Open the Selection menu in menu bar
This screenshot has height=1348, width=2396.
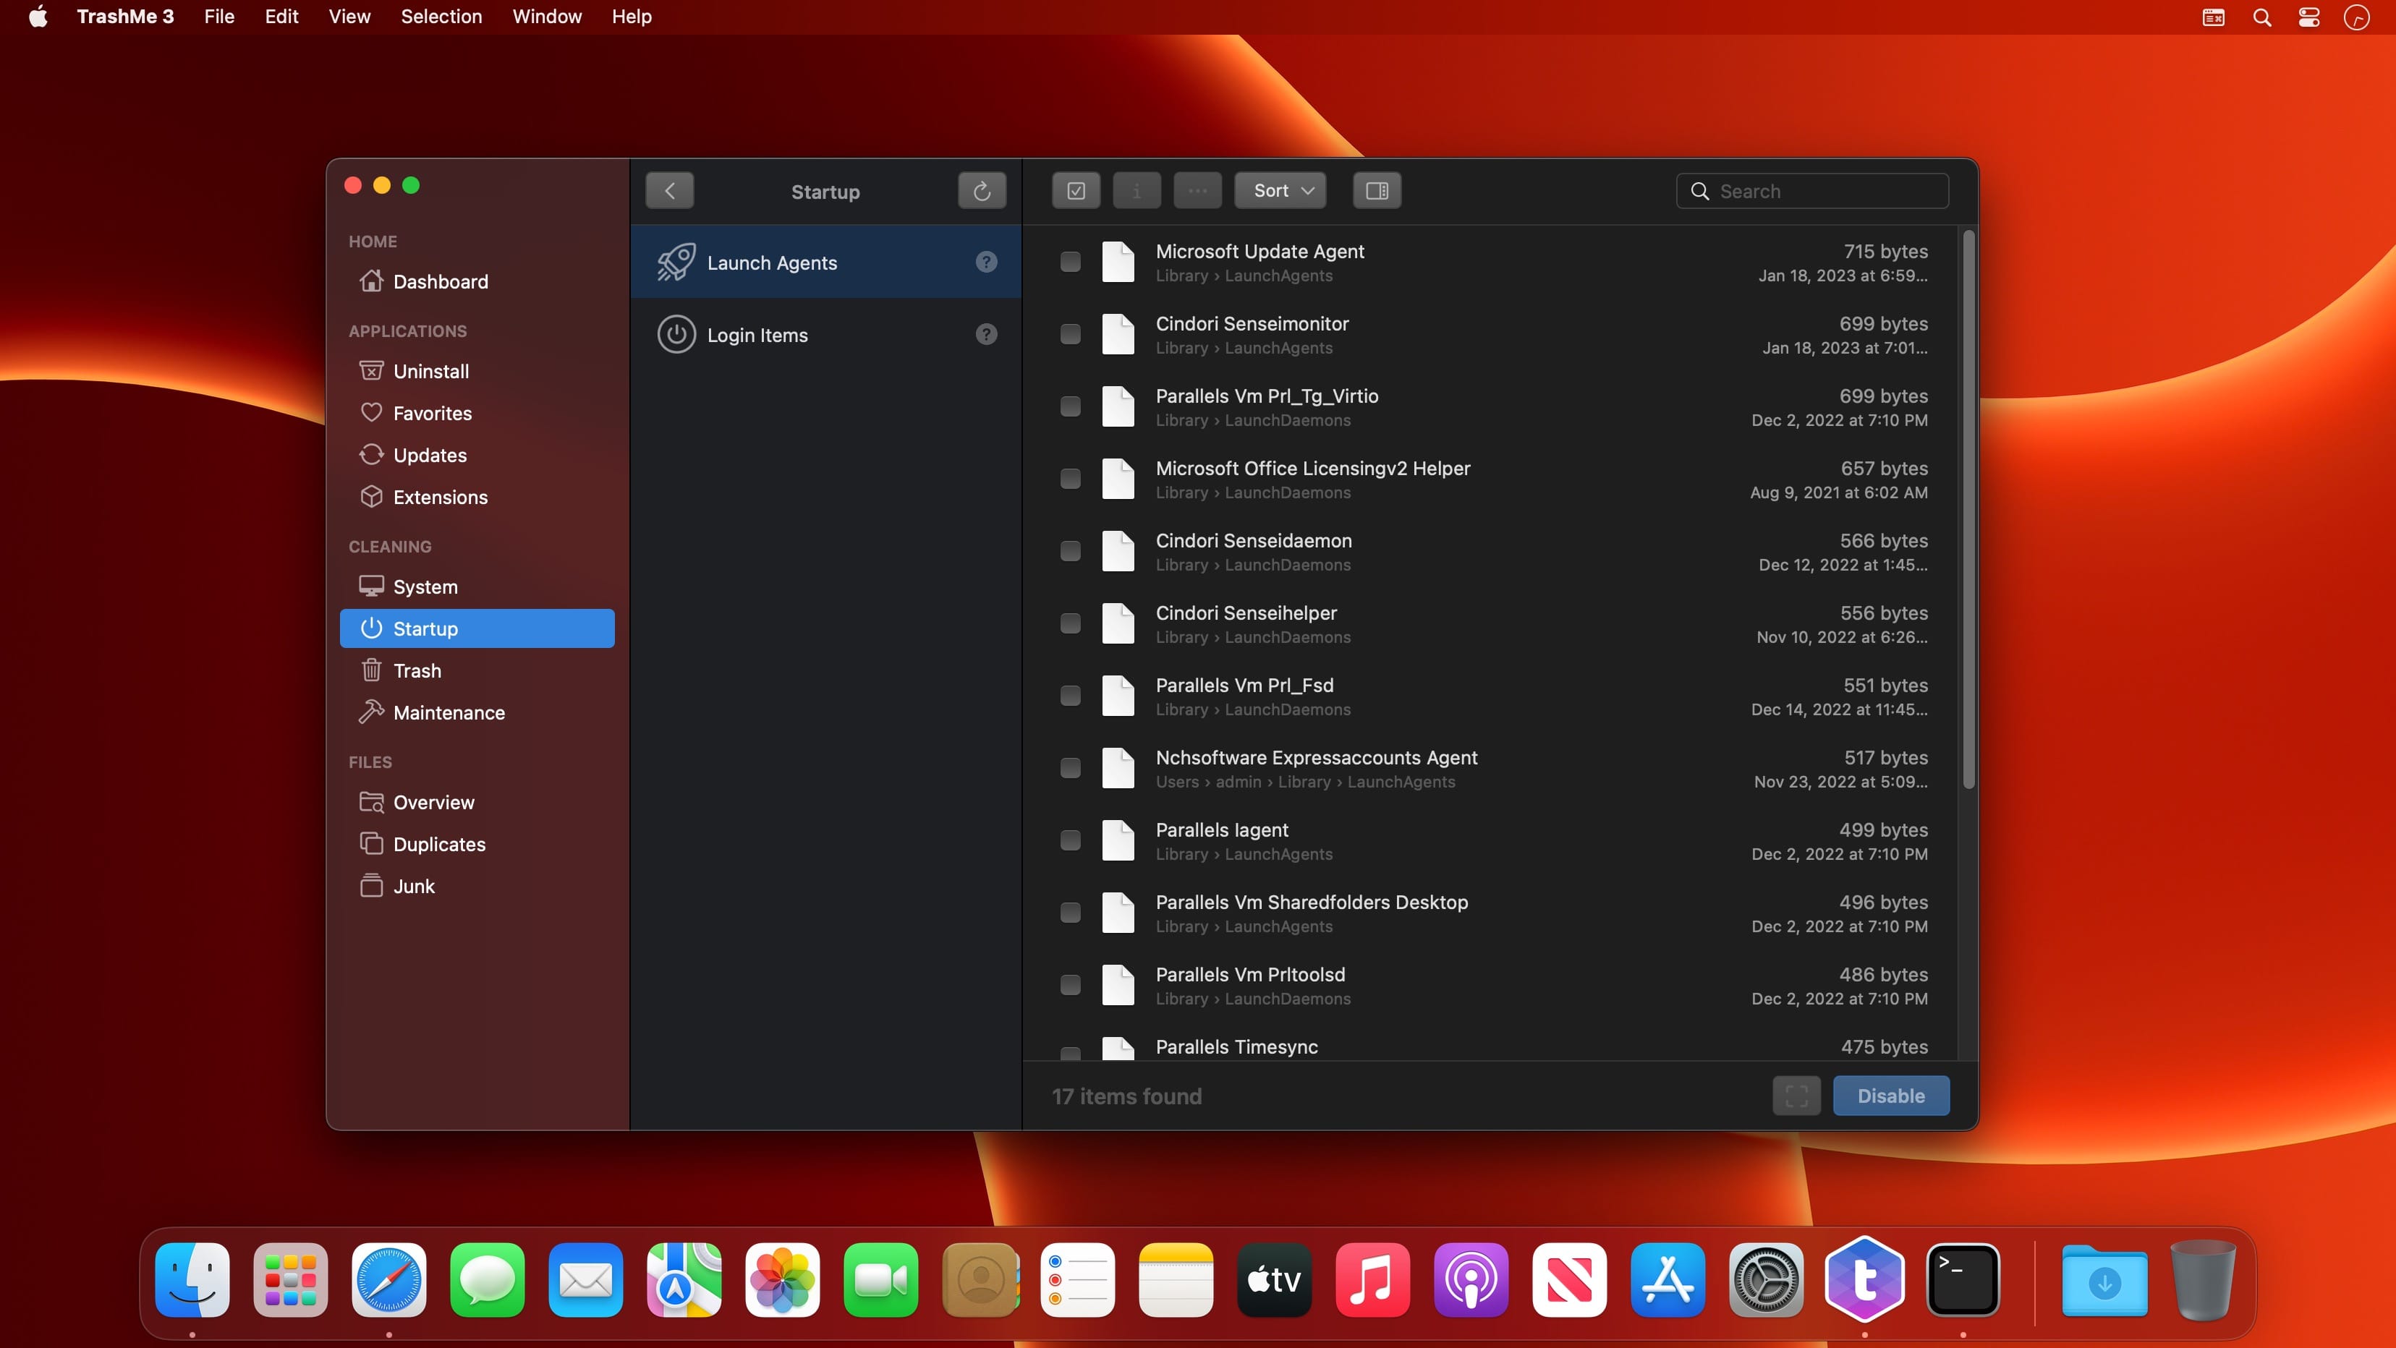441,17
